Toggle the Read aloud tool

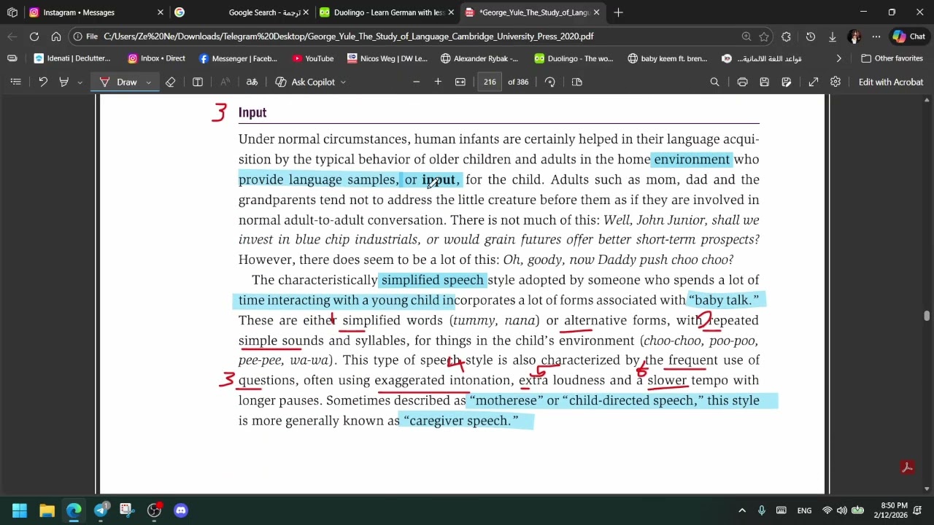(x=225, y=82)
